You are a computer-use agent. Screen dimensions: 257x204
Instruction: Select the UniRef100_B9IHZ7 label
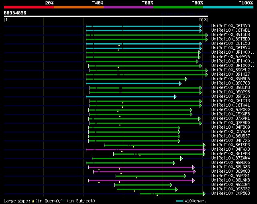point(230,74)
